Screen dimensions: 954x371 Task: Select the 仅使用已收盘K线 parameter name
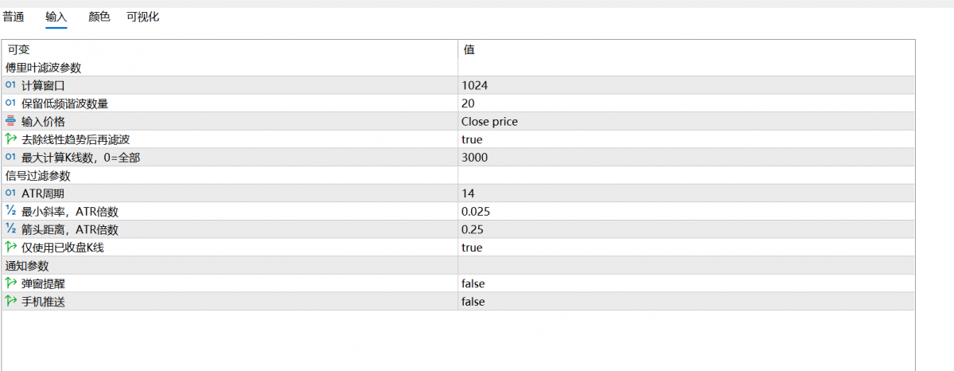pyautogui.click(x=64, y=248)
